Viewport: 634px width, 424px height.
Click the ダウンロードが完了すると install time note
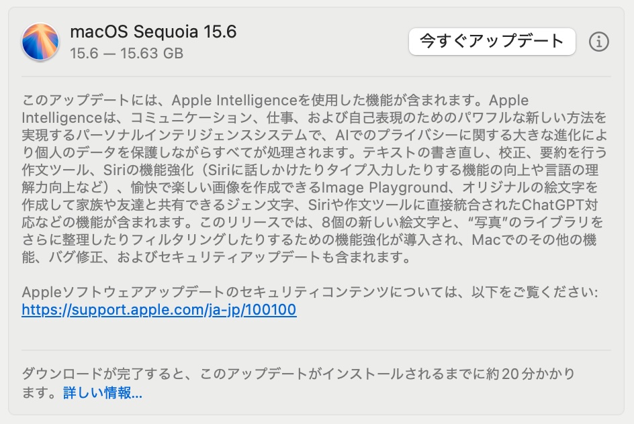point(298,383)
